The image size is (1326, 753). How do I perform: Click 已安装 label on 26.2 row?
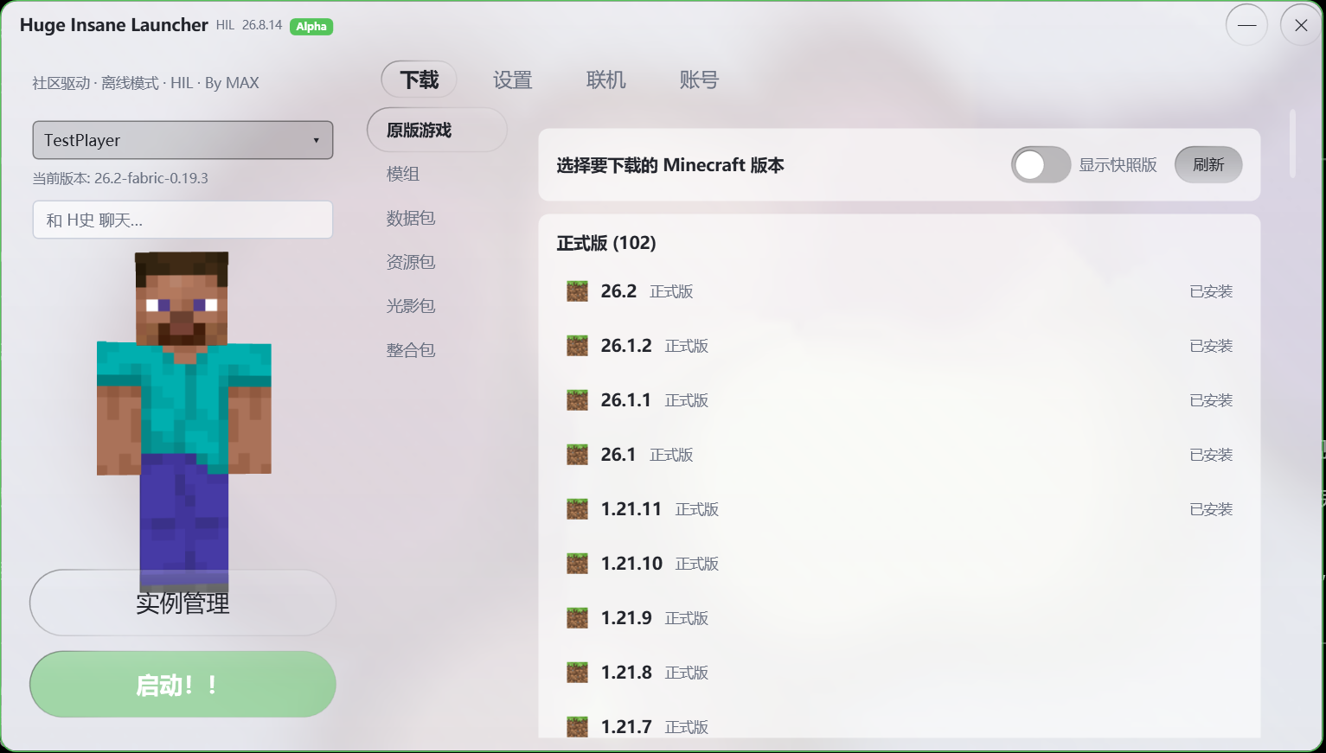tap(1211, 291)
